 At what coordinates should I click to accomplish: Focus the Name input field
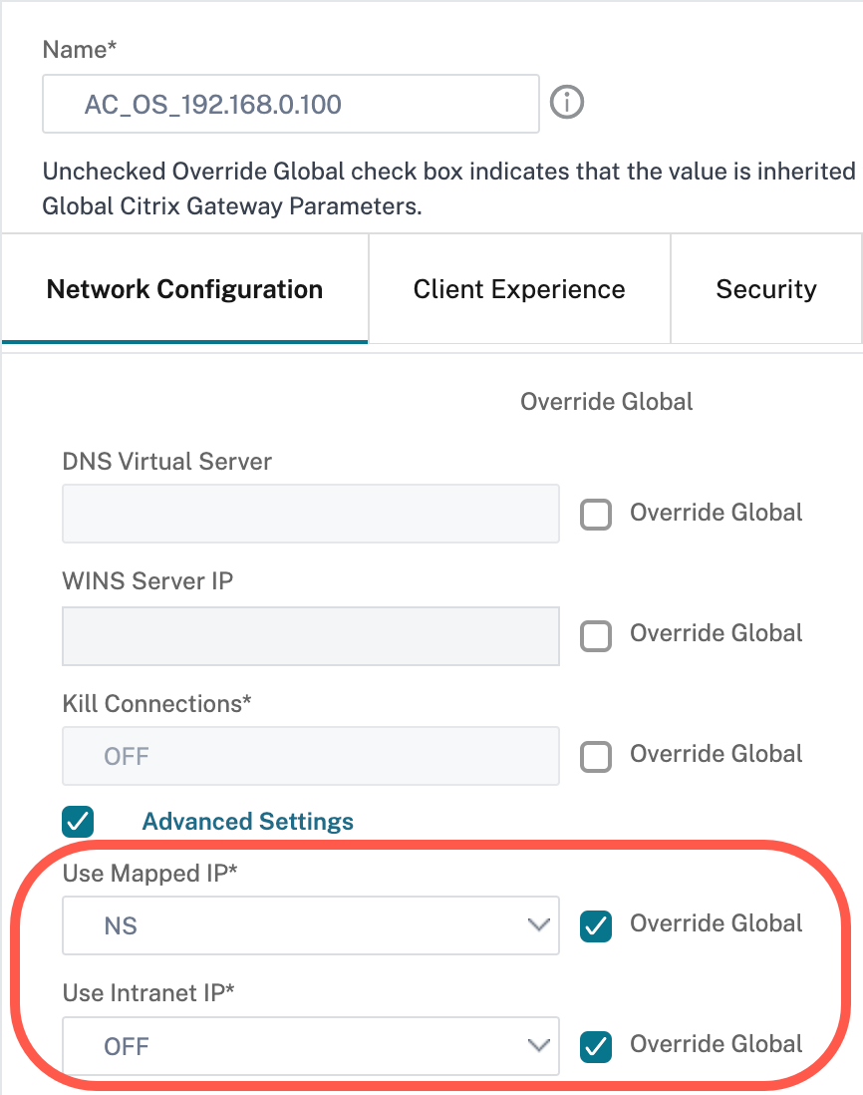(x=290, y=104)
